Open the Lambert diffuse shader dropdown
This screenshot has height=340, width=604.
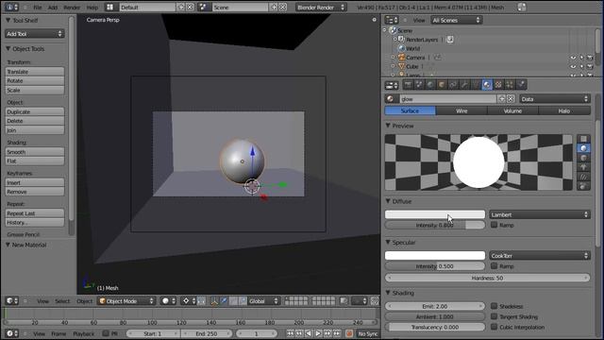(x=540, y=214)
